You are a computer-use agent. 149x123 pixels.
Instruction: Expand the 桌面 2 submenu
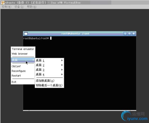[49, 65]
